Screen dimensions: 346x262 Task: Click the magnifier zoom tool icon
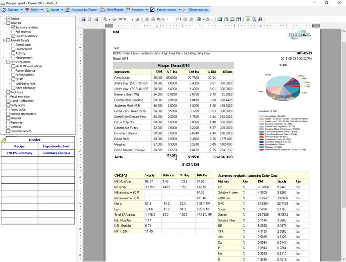[x=105, y=20]
